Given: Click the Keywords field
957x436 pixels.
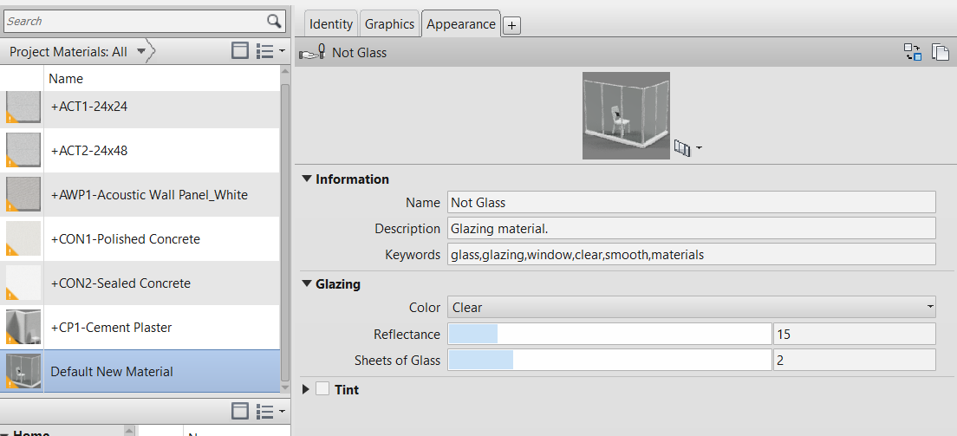Looking at the screenshot, I should click(692, 255).
